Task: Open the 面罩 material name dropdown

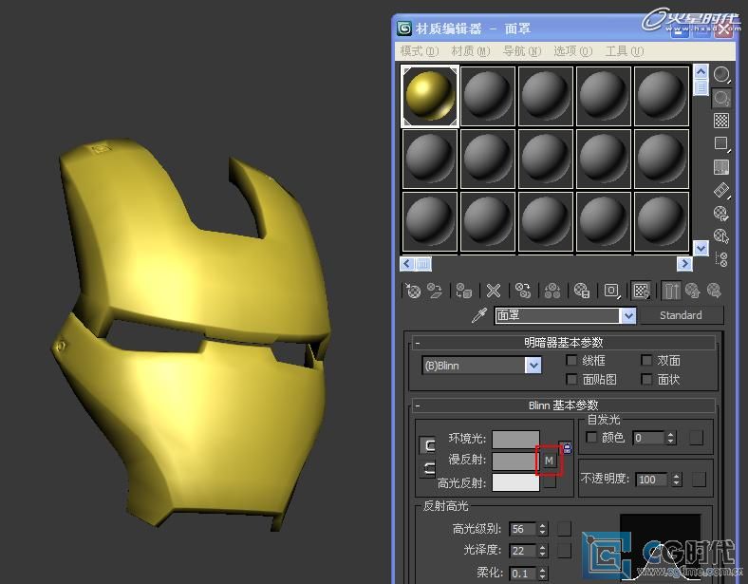Action: click(x=628, y=315)
